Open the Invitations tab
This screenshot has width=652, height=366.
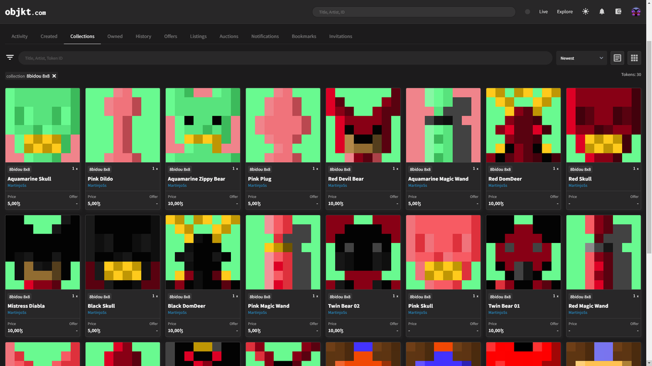[x=341, y=36]
